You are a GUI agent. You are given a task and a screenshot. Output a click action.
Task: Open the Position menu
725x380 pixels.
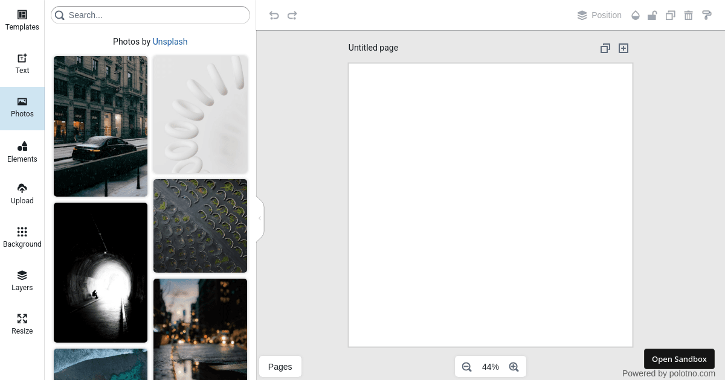(x=599, y=15)
